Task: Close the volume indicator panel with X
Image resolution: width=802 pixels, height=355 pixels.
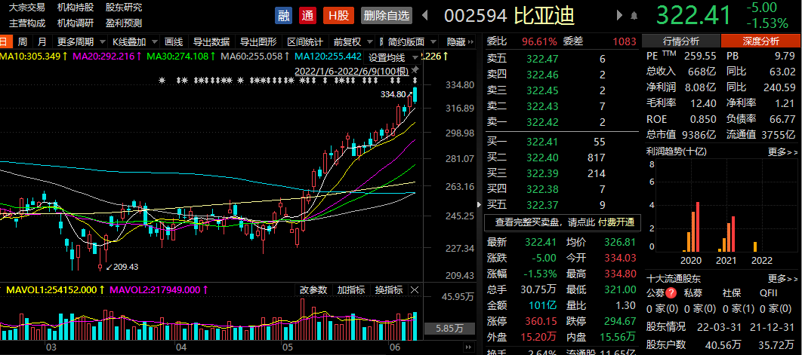Action: 415,290
